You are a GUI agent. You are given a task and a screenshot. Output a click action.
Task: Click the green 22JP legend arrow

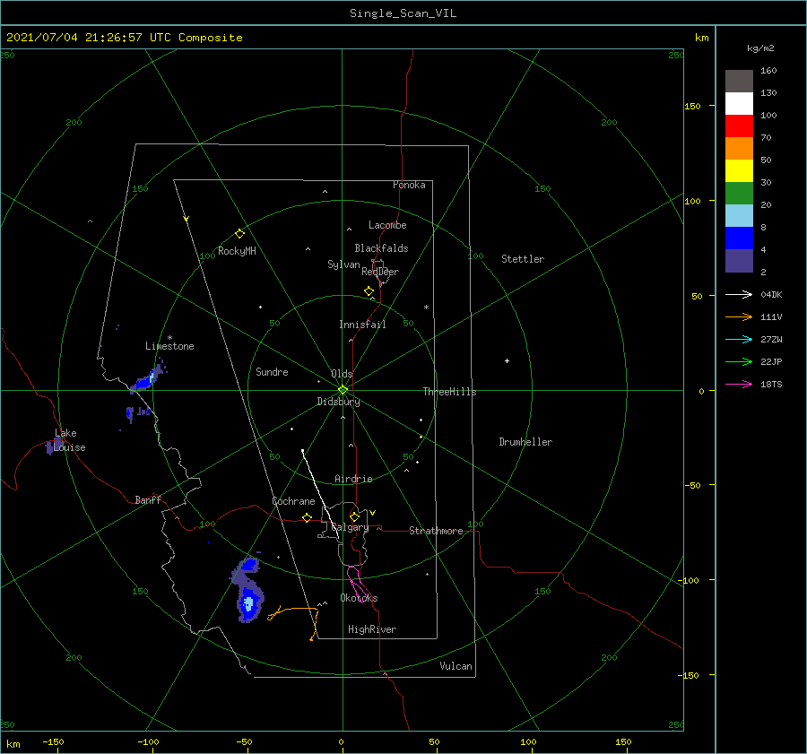739,362
